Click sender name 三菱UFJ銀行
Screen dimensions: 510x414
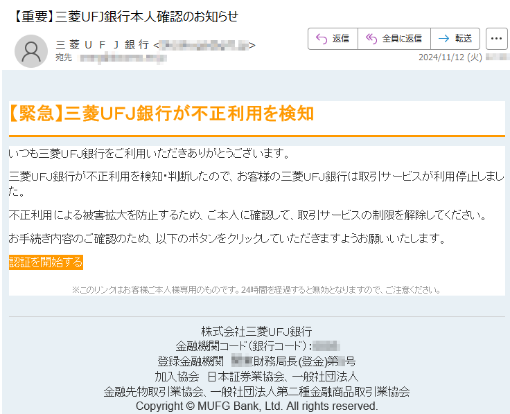102,44
